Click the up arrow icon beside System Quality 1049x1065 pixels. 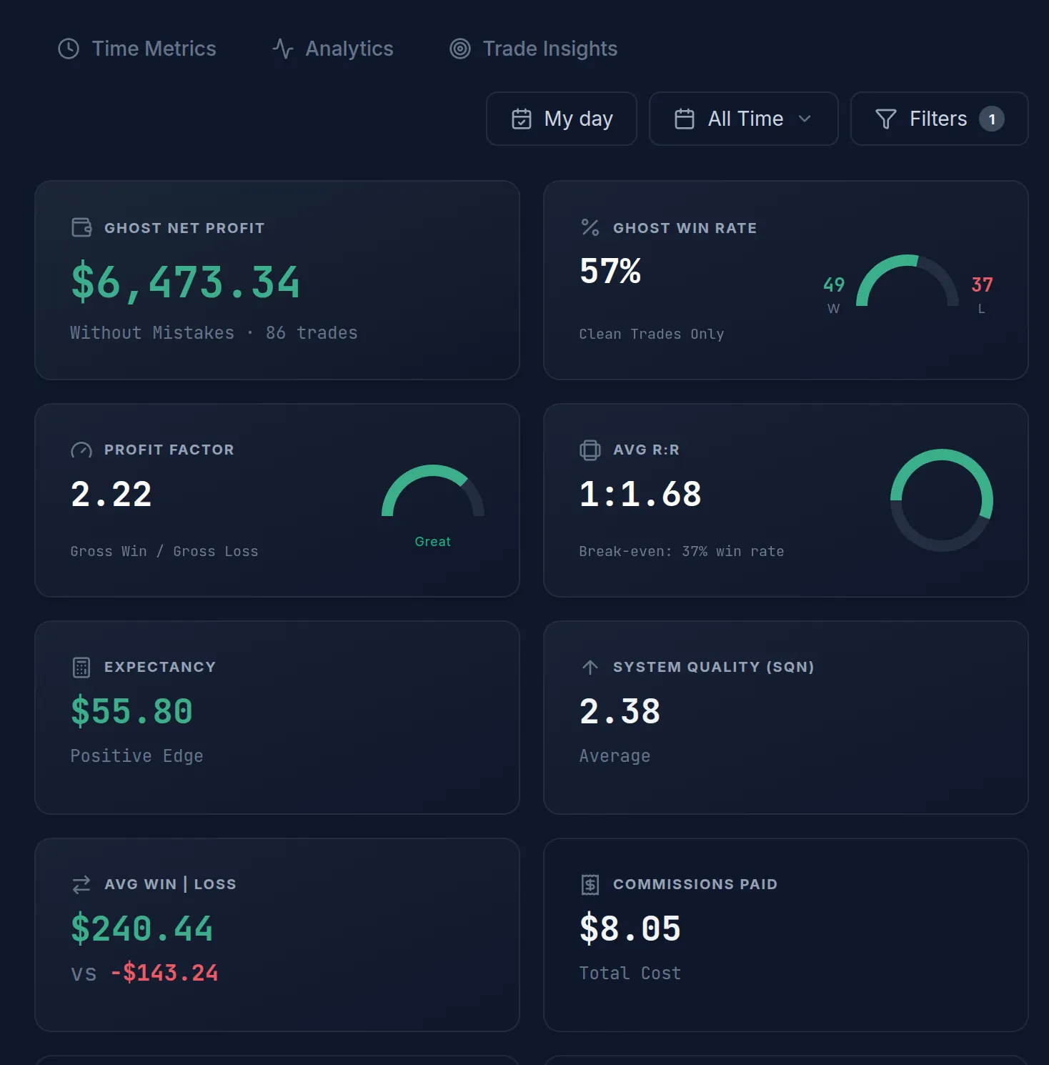click(x=590, y=667)
